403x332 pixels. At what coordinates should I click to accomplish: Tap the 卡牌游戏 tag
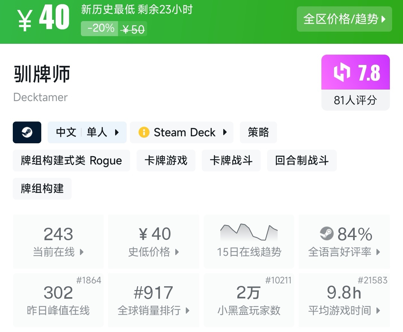166,161
